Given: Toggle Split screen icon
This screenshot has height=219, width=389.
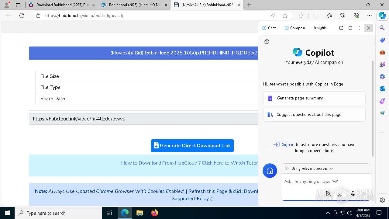Looking at the screenshot, I should [316, 16].
